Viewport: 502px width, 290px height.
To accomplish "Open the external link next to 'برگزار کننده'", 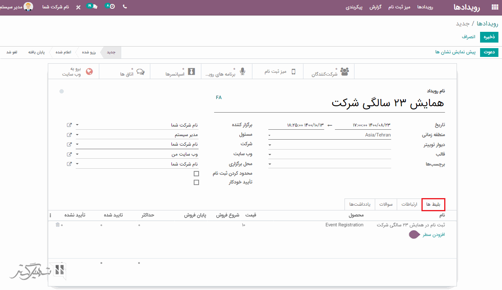I will [x=69, y=125].
